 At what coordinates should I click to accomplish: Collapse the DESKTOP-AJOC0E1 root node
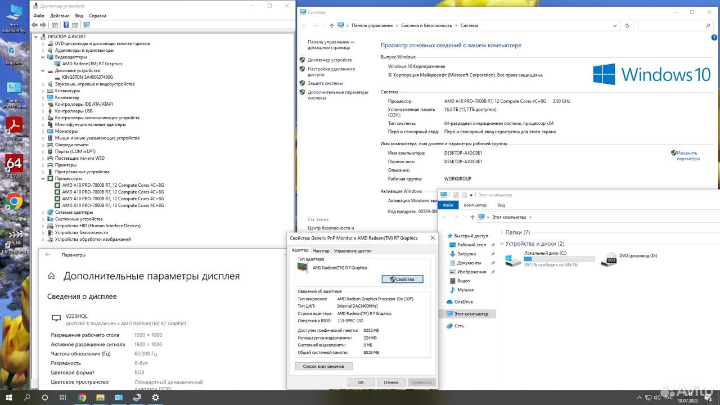37,37
